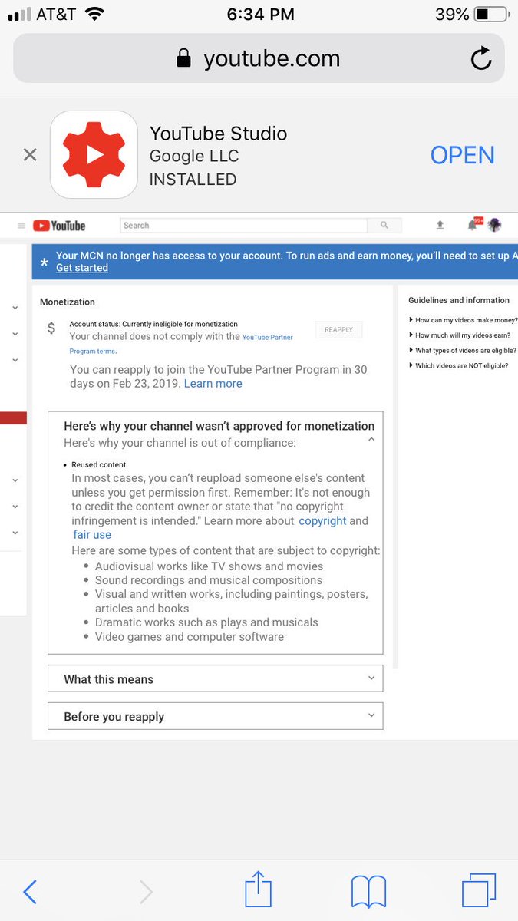518x921 pixels.
Task: Collapse the monetization reasons section
Action: coord(371,440)
